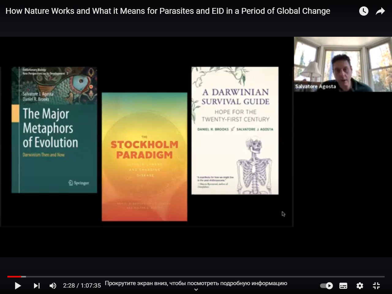Click A Darwinian Survival Guide book cover
Viewport: 392px width, 294px height.
pos(235,131)
